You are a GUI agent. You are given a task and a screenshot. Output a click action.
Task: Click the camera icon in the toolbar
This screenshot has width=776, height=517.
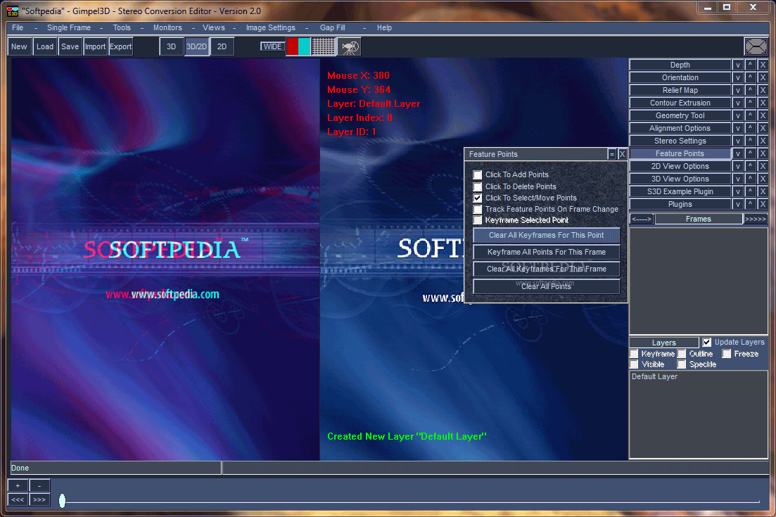click(350, 46)
